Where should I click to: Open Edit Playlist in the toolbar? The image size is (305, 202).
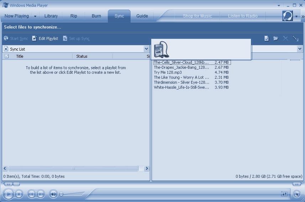pos(45,38)
